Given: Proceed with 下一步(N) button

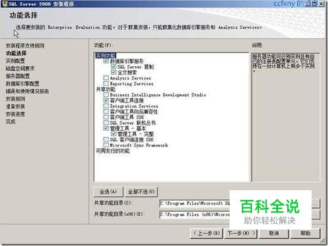Looking at the screenshot, I should [241, 234].
